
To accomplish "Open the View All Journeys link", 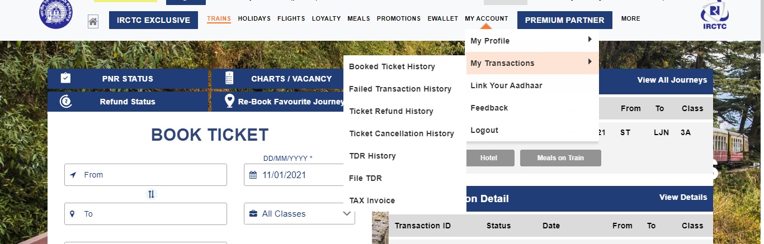I will (x=672, y=80).
